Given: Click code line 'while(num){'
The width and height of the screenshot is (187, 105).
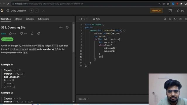Looking at the screenshot, I should click(x=105, y=45).
